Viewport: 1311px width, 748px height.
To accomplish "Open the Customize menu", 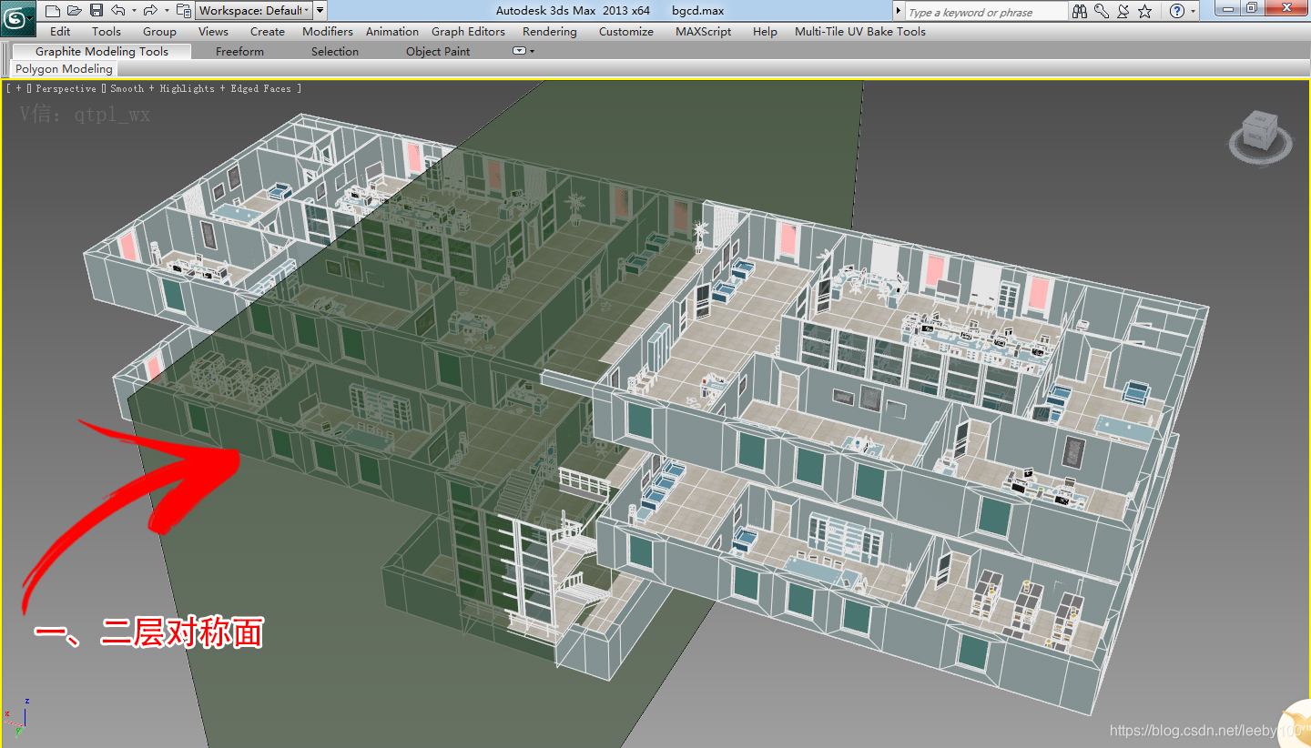I will coord(626,31).
